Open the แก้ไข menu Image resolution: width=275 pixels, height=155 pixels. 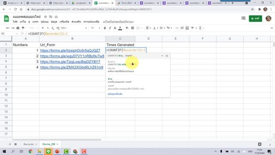(x=23, y=22)
